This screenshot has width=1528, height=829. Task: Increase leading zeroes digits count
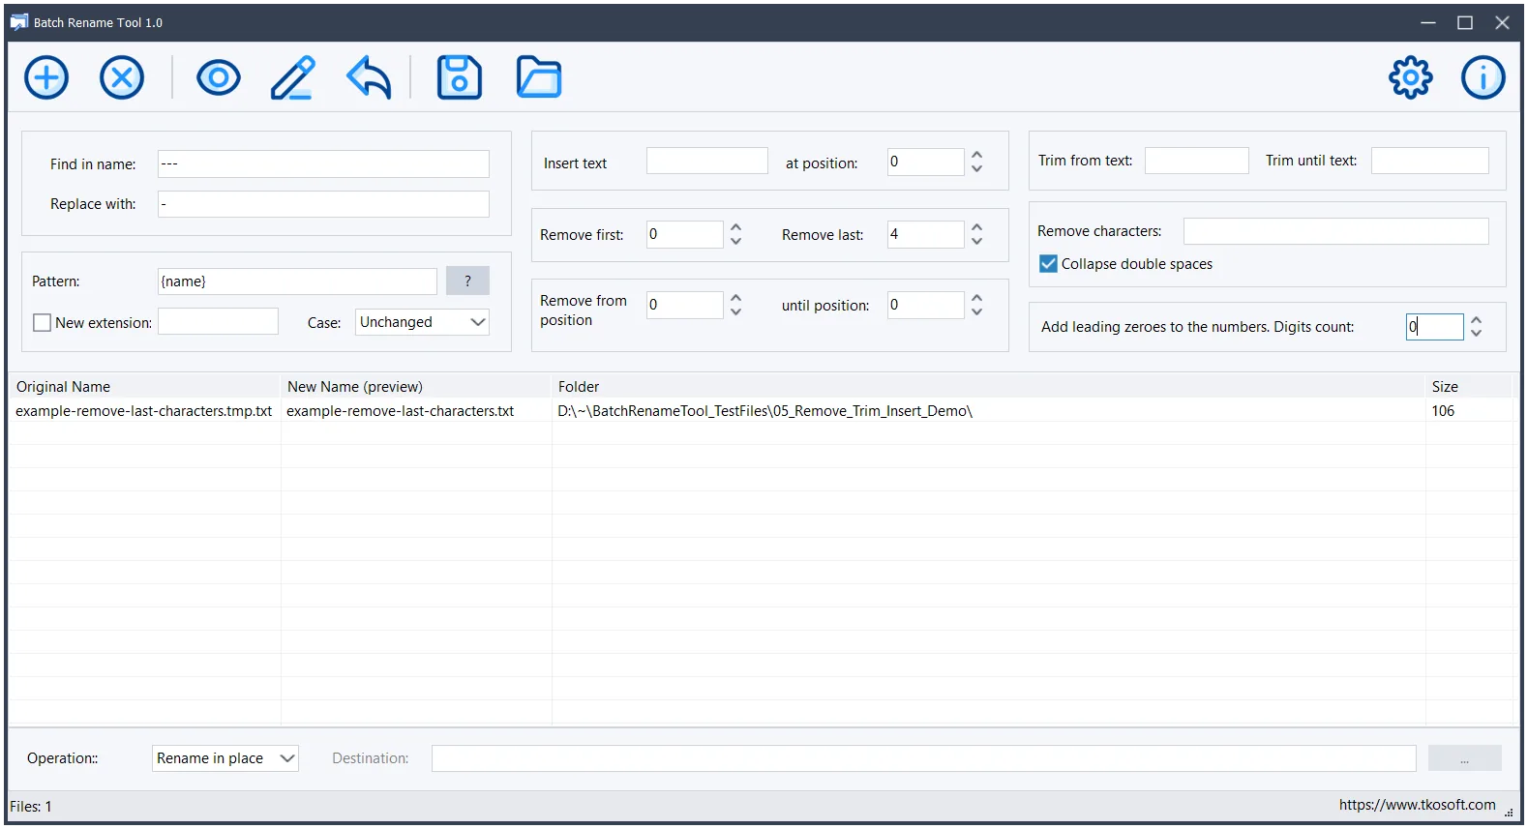click(x=1477, y=320)
